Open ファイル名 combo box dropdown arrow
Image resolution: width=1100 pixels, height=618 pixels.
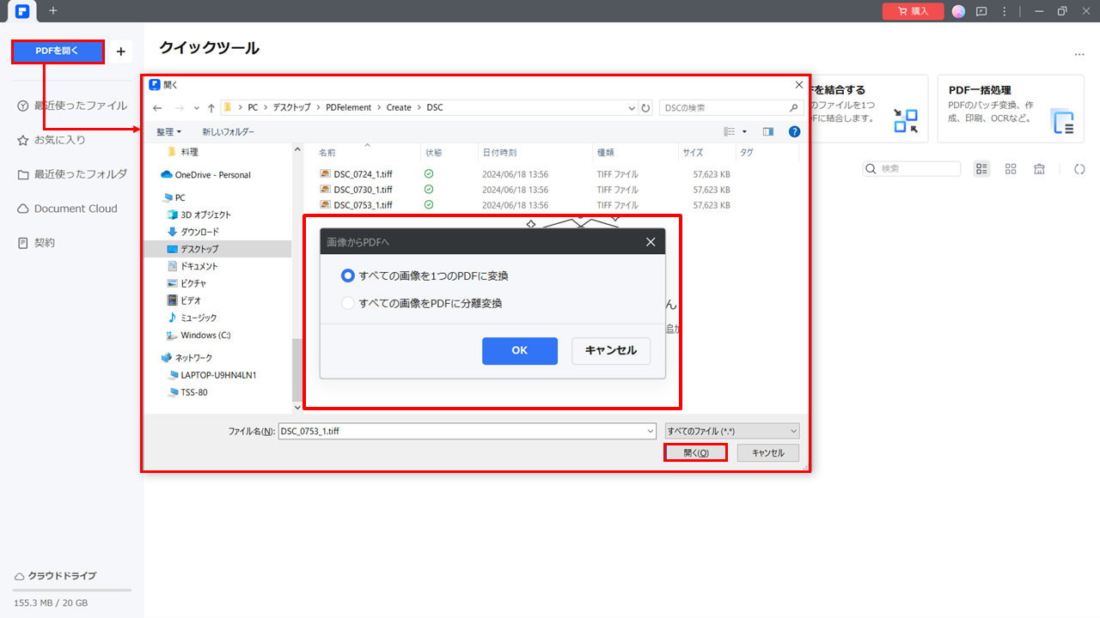coord(650,431)
